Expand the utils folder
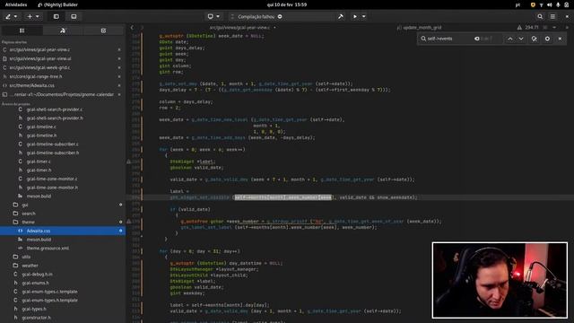Screen dimensions: 574x323 26,257
